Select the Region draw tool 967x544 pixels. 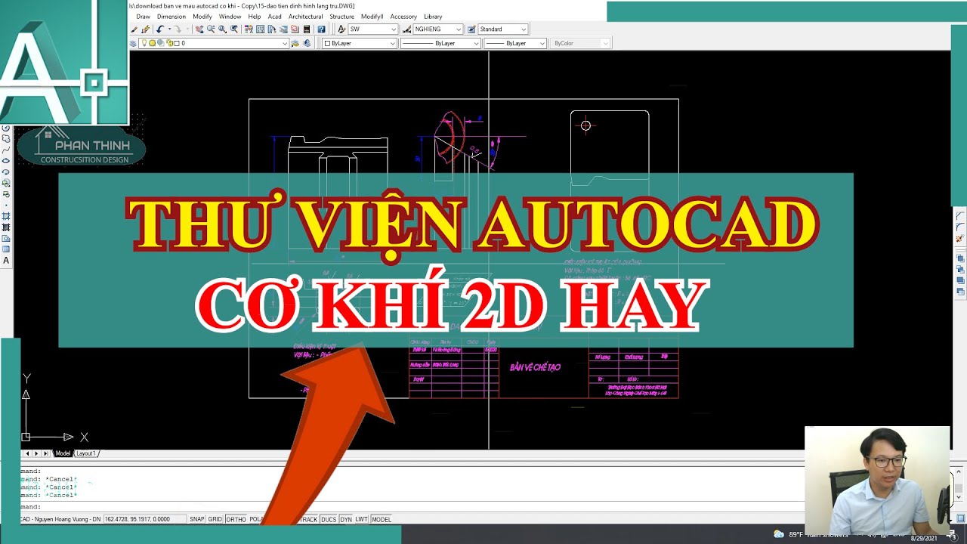[x=6, y=238]
